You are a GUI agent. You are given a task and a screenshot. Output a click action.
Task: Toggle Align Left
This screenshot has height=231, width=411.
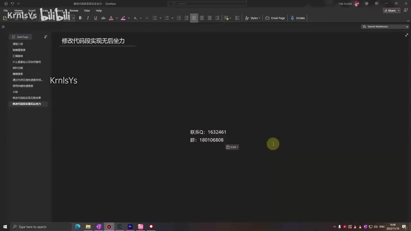(194, 18)
